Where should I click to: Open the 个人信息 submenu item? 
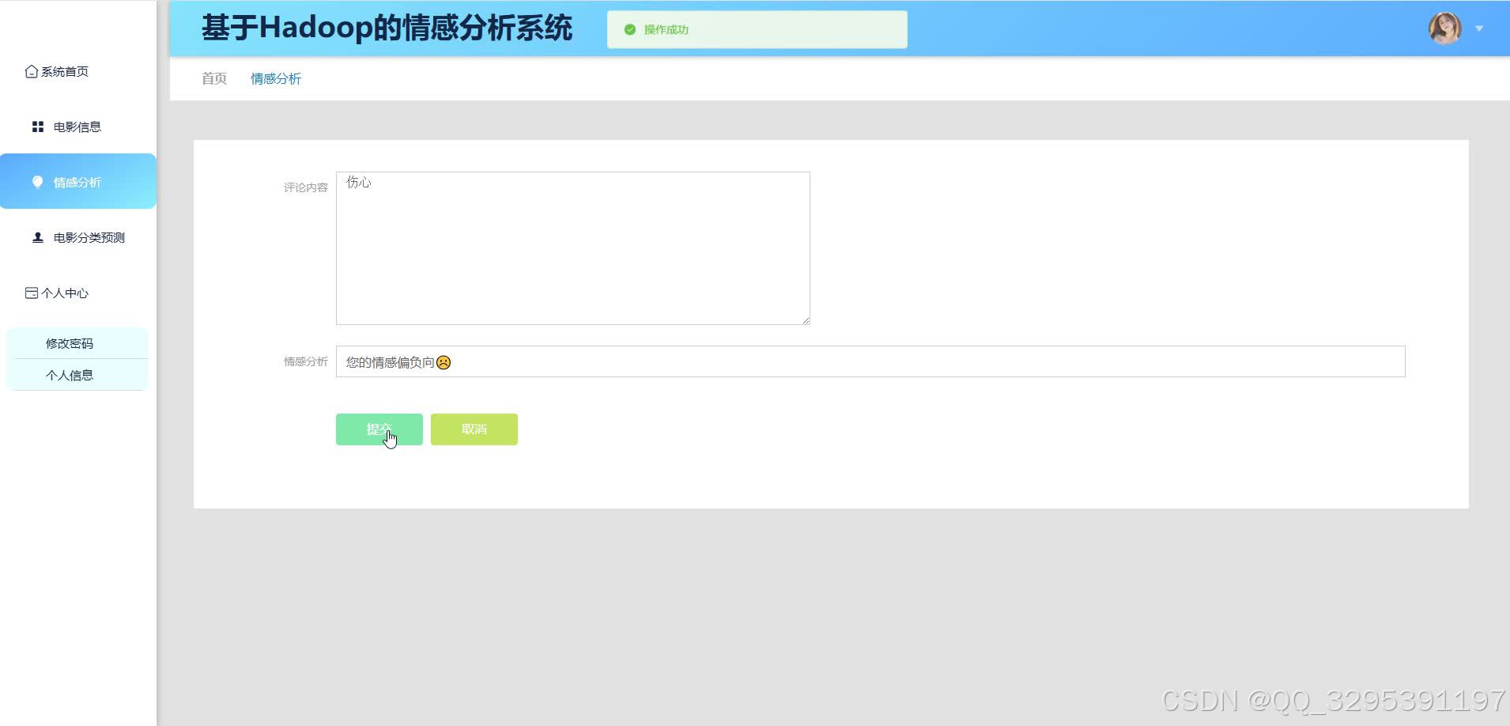pos(77,375)
